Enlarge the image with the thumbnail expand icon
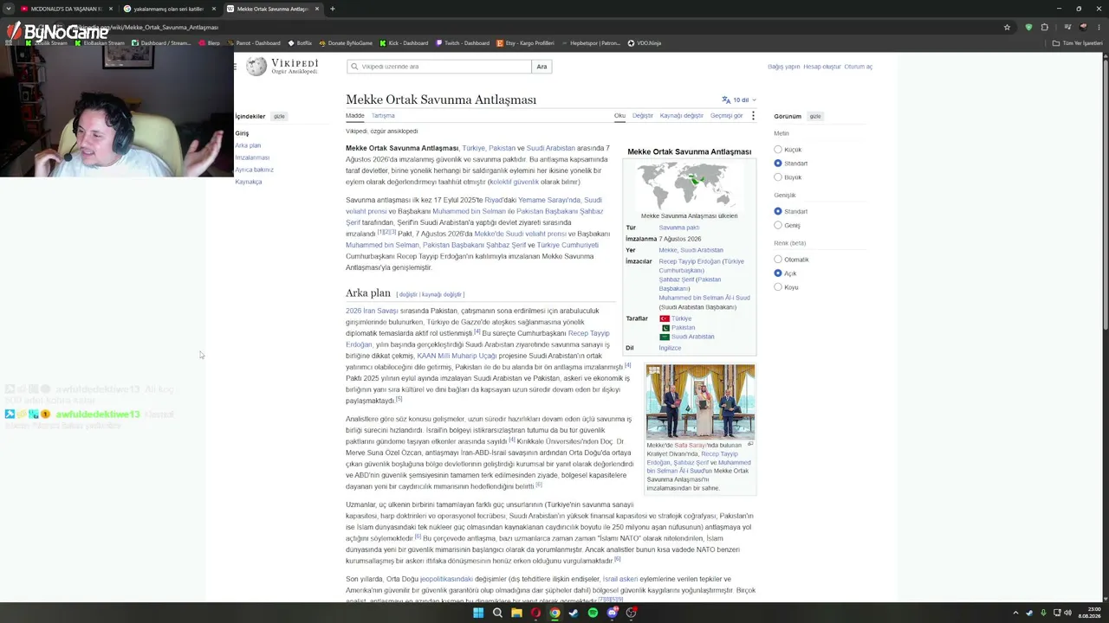This screenshot has width=1109, height=623. [x=750, y=444]
